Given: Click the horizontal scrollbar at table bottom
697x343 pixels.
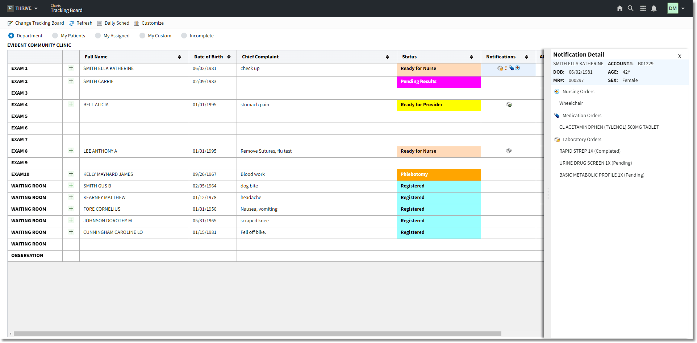Looking at the screenshot, I should click(x=258, y=334).
